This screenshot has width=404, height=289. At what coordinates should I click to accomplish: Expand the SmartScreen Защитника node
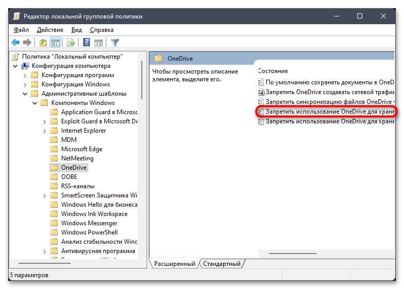45,196
